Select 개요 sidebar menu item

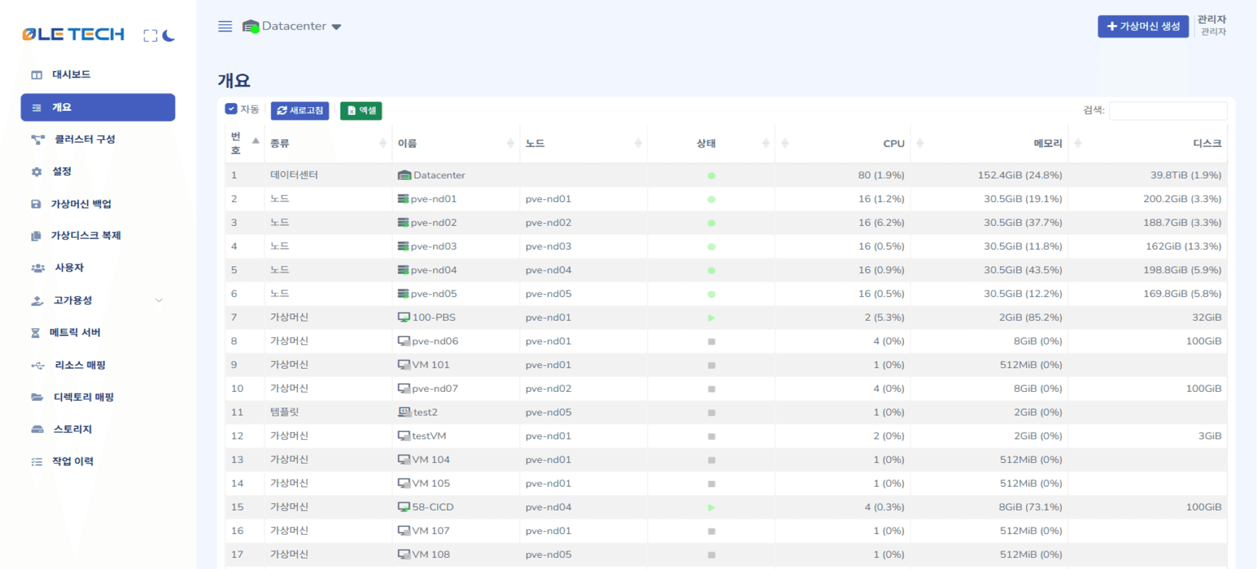(x=98, y=107)
